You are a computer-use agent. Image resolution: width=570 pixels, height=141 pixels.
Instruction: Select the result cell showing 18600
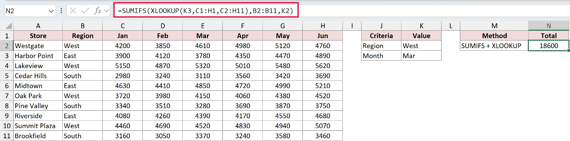point(549,46)
